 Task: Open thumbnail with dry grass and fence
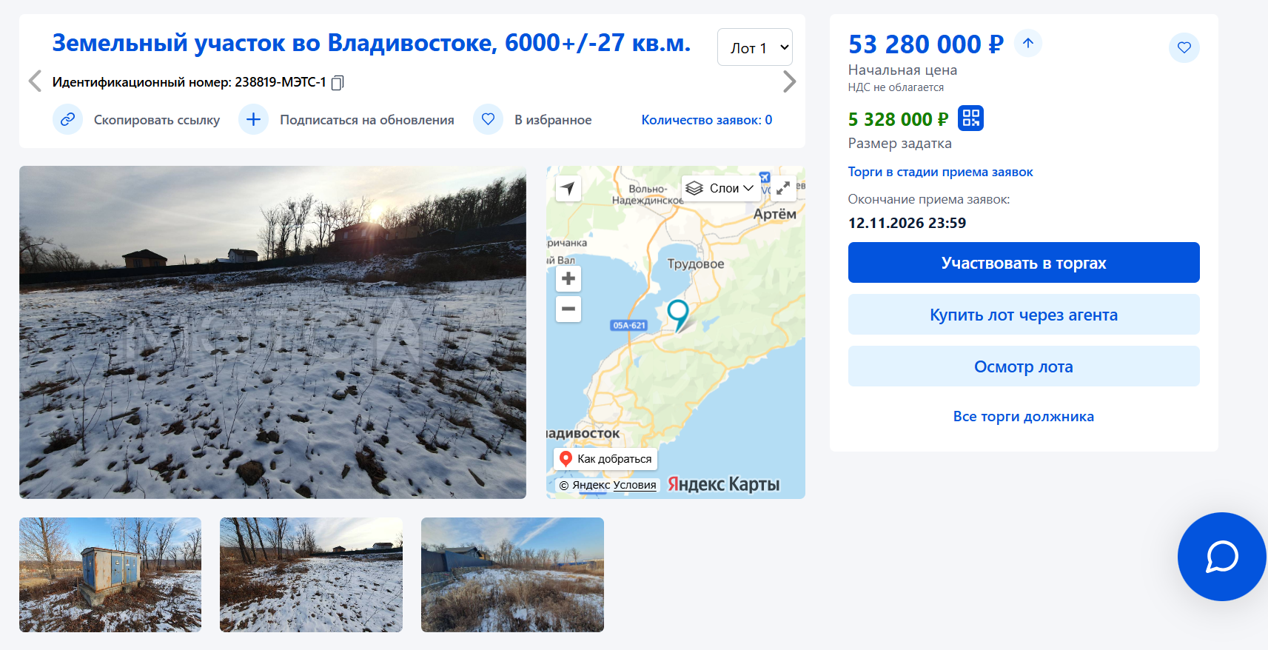(x=512, y=574)
